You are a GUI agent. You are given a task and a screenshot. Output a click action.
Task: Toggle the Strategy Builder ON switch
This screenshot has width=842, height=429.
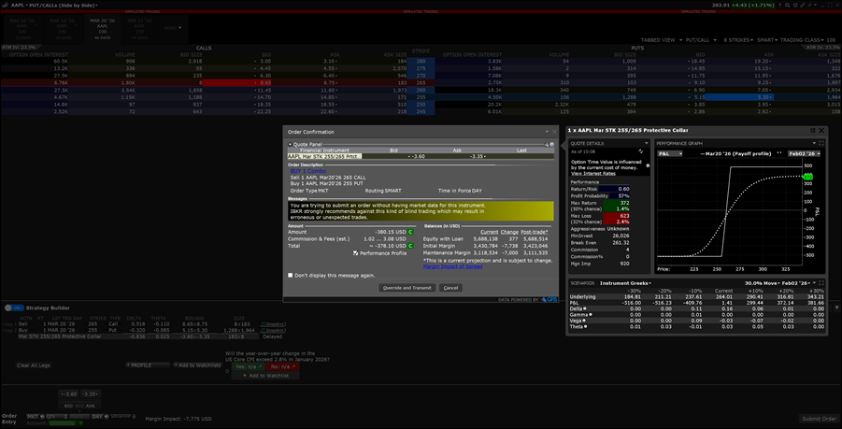pos(15,308)
